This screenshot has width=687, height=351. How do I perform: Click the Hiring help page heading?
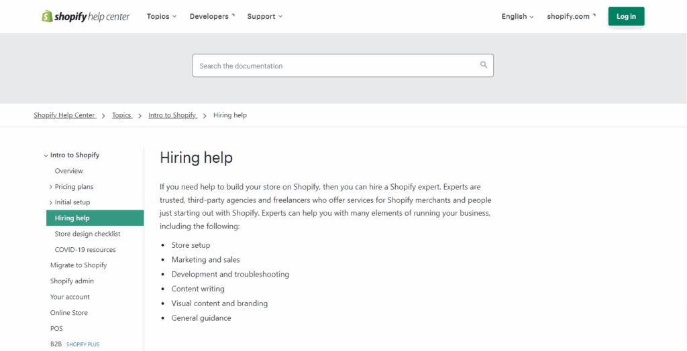197,158
